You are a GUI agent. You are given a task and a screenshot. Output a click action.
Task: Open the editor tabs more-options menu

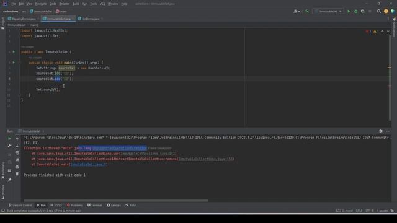point(388,19)
